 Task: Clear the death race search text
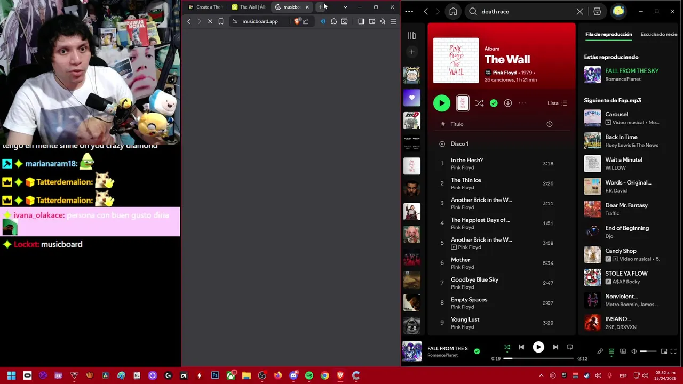pyautogui.click(x=579, y=11)
